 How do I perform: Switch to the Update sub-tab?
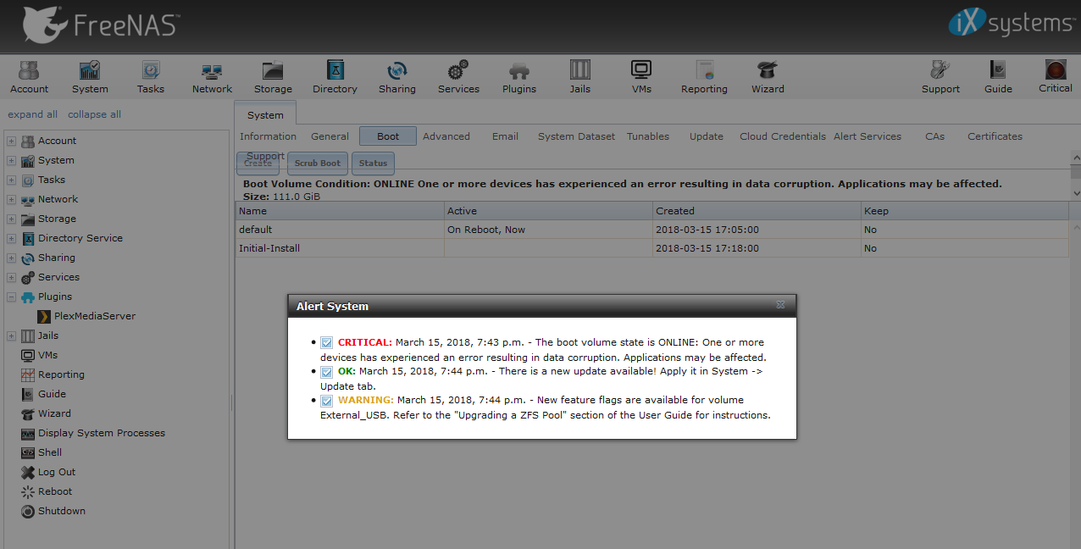707,136
